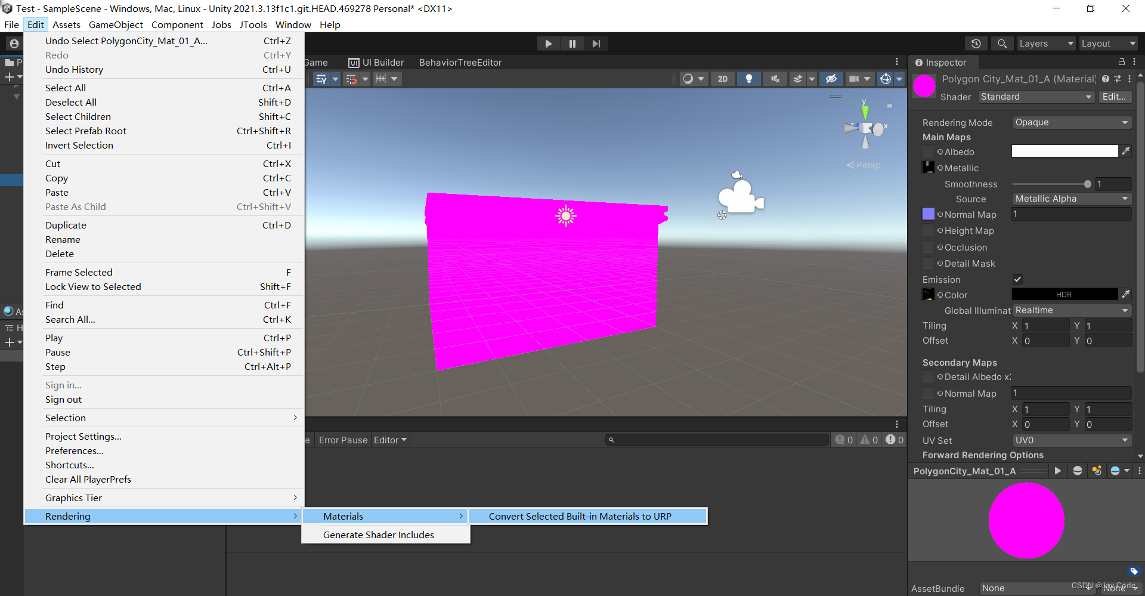Uncheck the Emission checkbox
This screenshot has height=596, width=1145.
[1017, 279]
